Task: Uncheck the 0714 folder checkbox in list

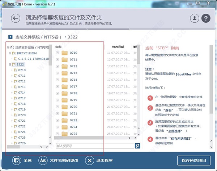Action: pos(58,80)
